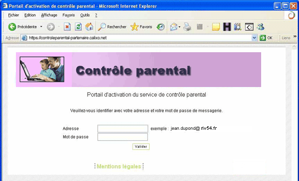The image size is (299, 181).
Task: Open the ? help menu
Action: point(96,15)
